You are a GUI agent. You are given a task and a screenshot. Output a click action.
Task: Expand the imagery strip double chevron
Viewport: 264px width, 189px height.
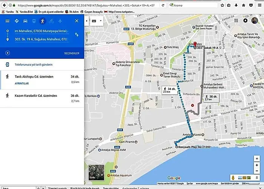[x=257, y=178]
